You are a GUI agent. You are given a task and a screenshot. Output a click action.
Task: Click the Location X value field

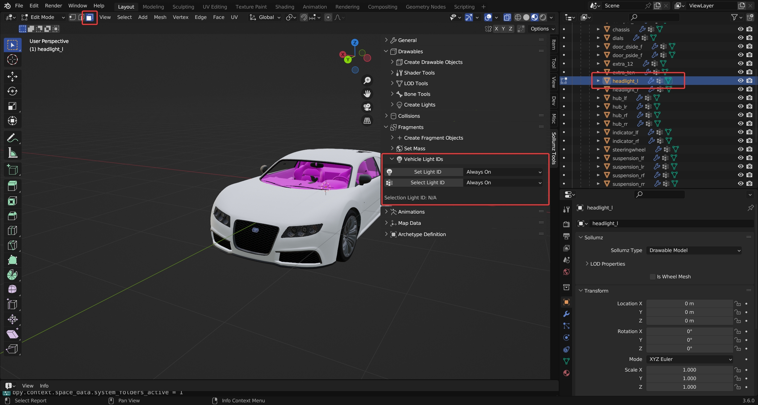(x=689, y=303)
